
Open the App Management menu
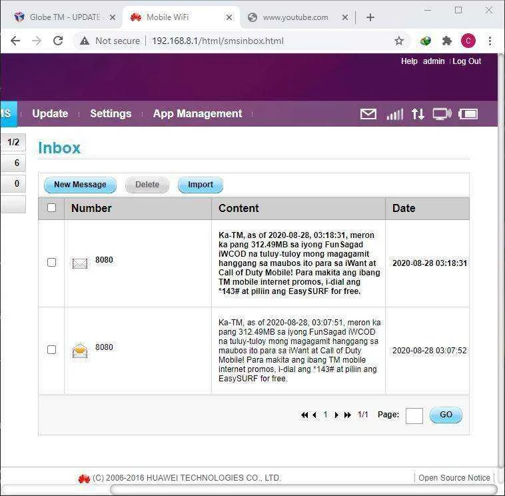click(197, 113)
